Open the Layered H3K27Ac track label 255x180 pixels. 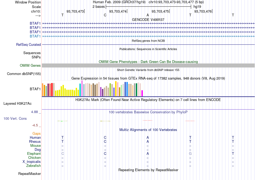tap(17, 104)
